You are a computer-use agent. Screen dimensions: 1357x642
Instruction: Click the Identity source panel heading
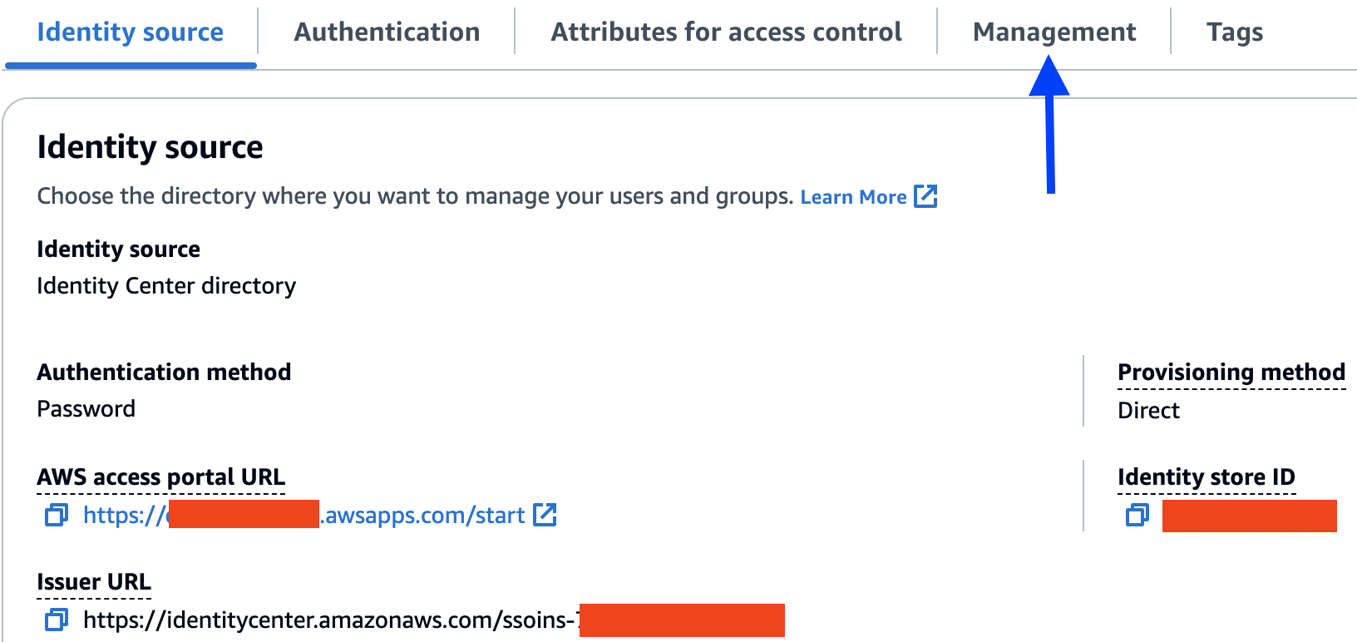pos(151,147)
